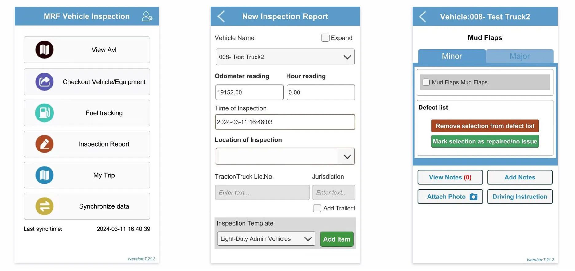
Task: Open the Vehicle Name dropdown
Action: (x=285, y=57)
